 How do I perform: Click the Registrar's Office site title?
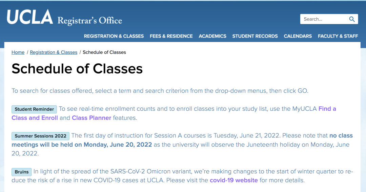coord(90,21)
